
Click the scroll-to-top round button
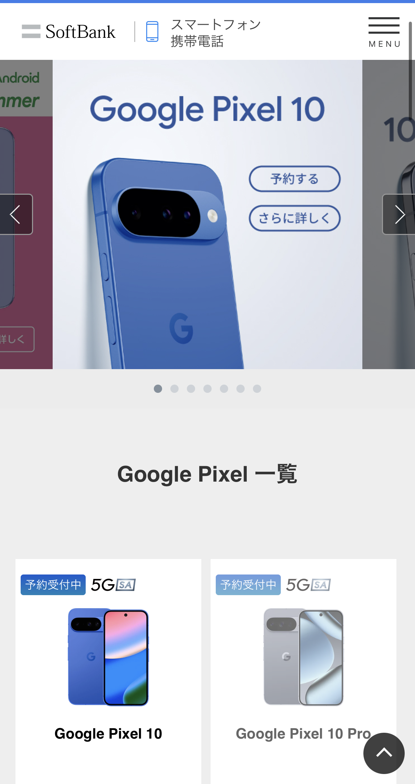tap(384, 753)
